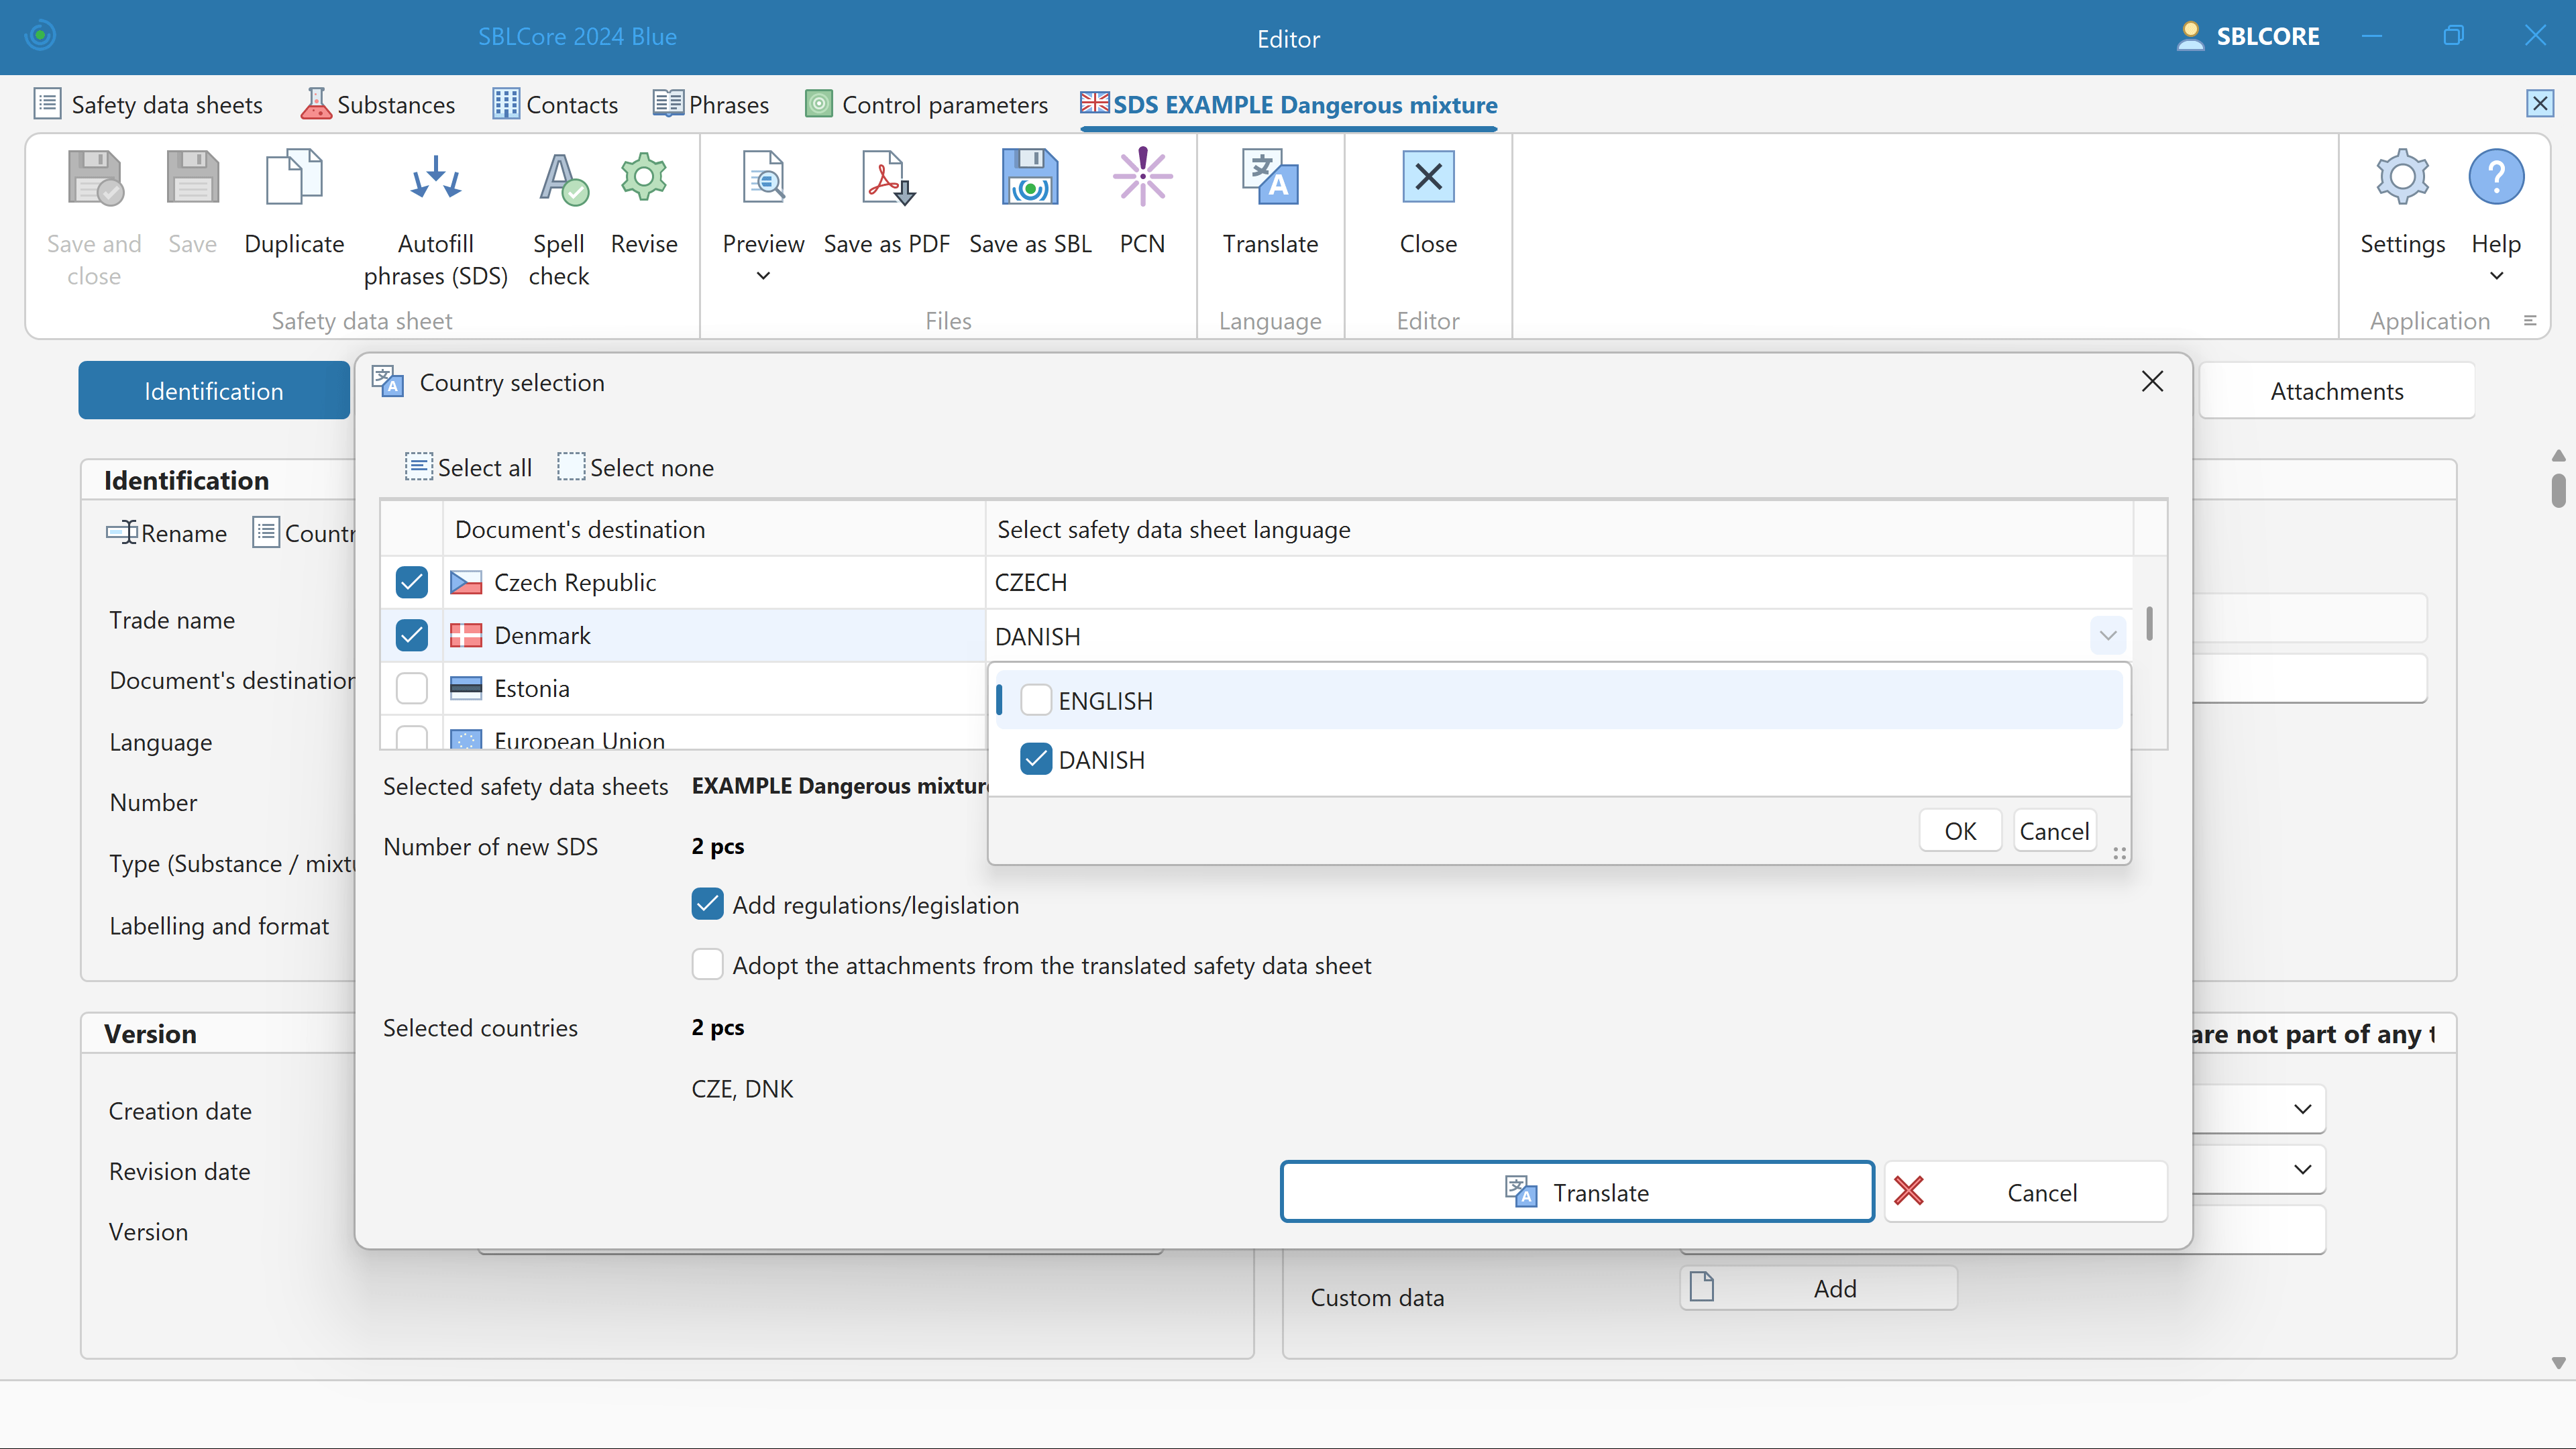Viewport: 2576px width, 1449px height.
Task: Click the country list scrollbar thumb
Action: coord(2149,624)
